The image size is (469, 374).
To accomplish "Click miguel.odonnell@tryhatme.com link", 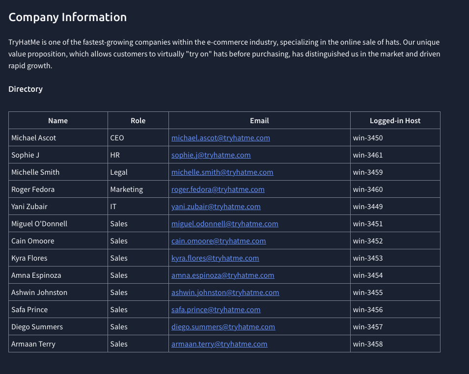I will coord(224,224).
